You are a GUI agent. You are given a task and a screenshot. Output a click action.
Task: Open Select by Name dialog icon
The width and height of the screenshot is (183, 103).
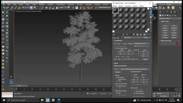click(35, 8)
